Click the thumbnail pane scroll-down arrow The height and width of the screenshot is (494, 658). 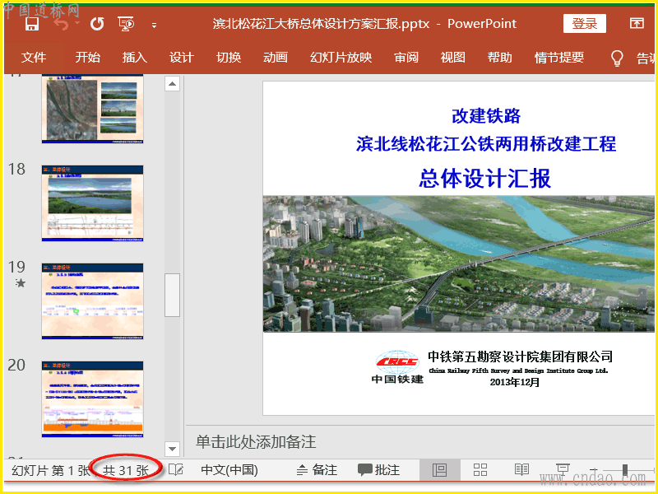[172, 449]
